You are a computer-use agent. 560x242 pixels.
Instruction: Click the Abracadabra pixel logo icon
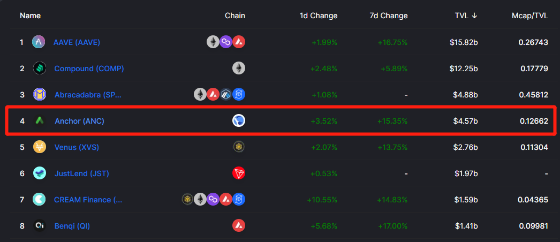[x=39, y=95]
